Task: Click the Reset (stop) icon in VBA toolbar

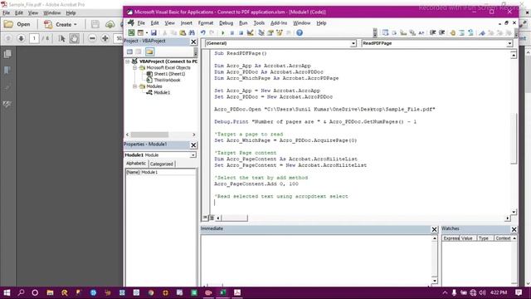Action: click(241, 33)
